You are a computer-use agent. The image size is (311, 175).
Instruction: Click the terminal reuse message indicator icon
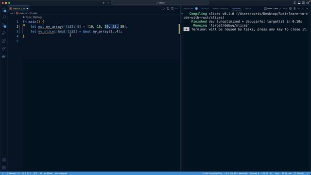[x=186, y=29]
